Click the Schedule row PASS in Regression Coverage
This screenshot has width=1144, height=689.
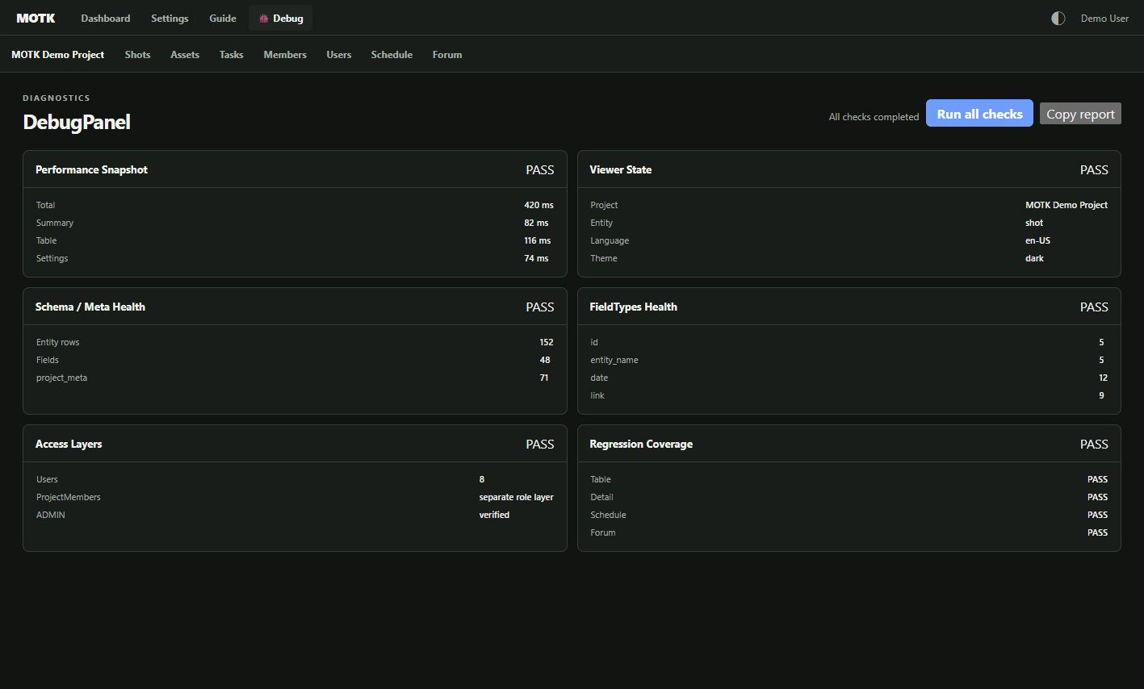(1097, 515)
